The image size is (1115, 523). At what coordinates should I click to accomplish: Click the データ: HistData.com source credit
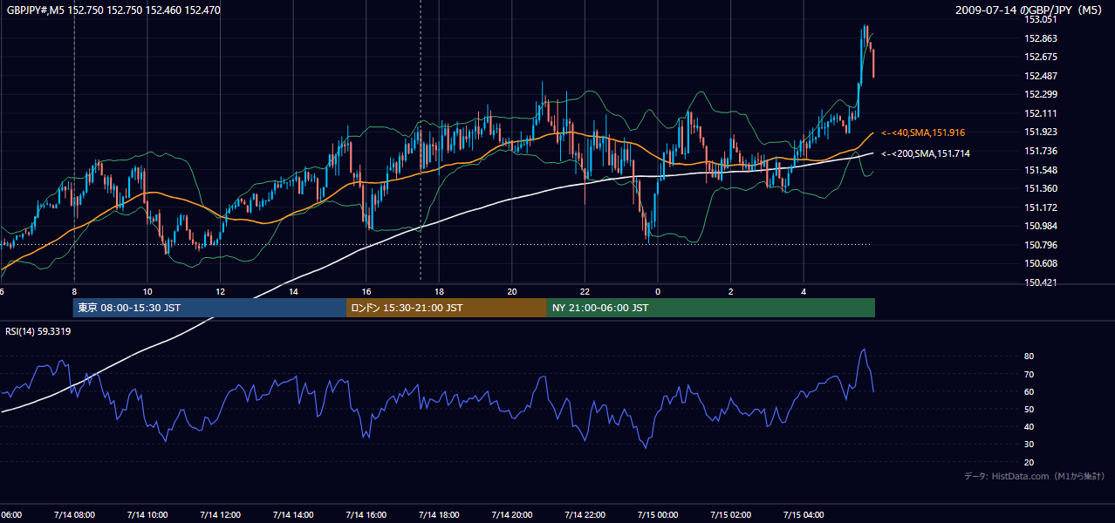tap(1035, 476)
